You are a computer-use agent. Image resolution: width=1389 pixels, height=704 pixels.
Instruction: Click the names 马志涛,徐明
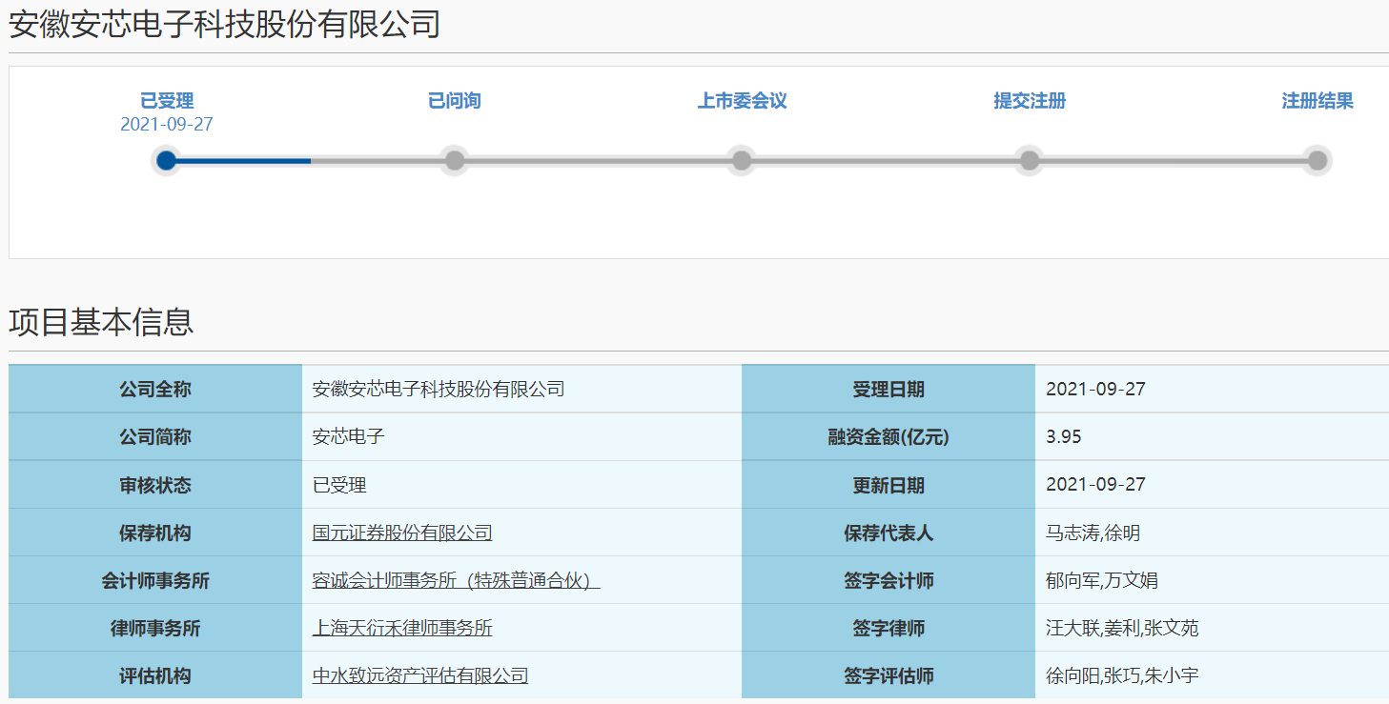1093,533
